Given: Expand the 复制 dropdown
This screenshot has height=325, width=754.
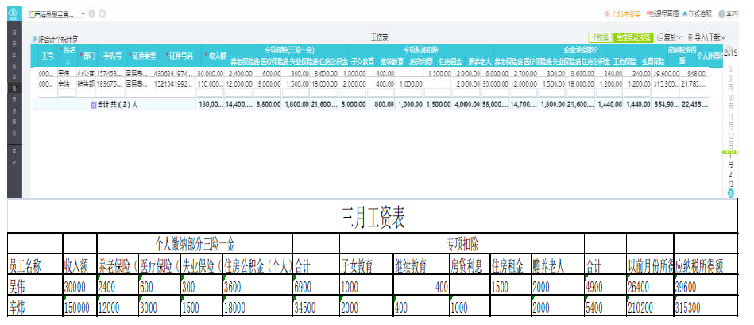Looking at the screenshot, I should [667, 37].
